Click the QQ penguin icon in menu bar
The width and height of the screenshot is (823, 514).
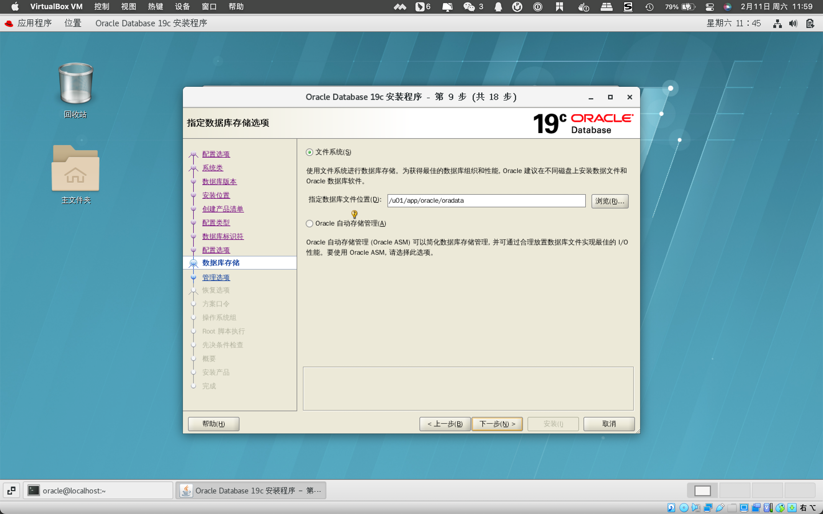click(x=498, y=7)
